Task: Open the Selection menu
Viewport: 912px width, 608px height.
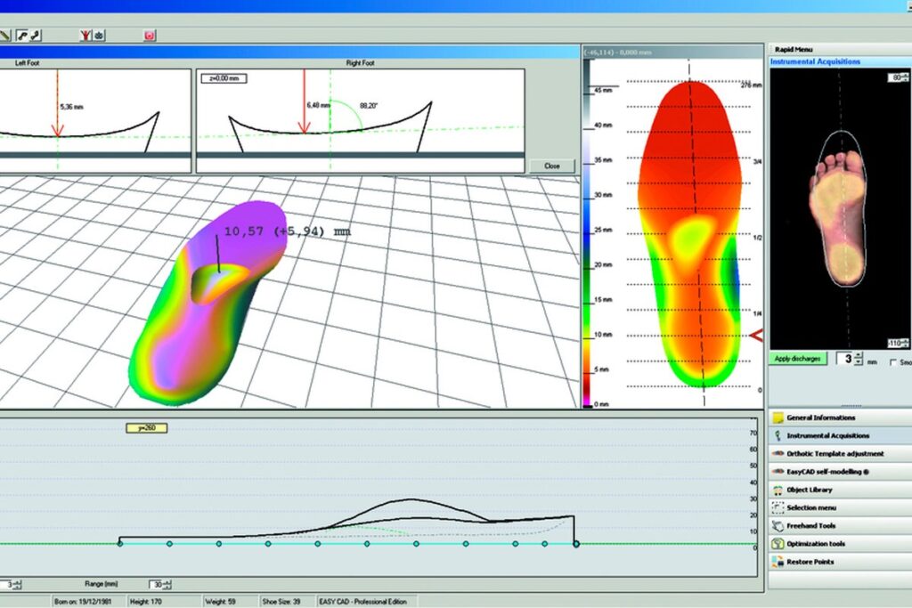Action: click(840, 507)
